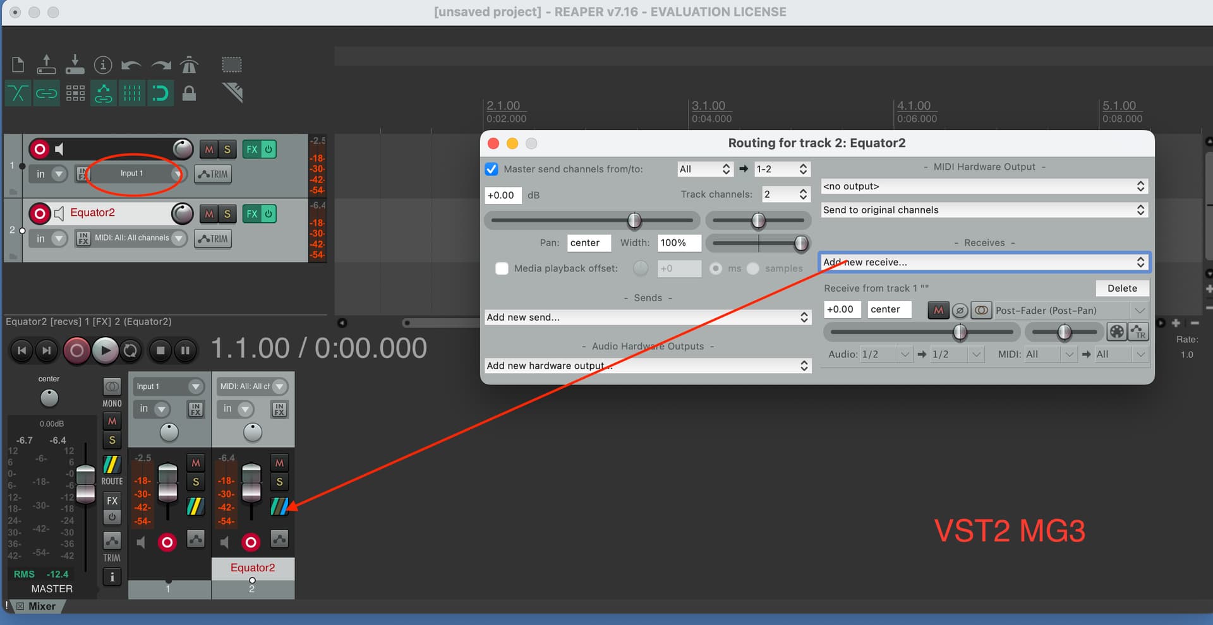1213x625 pixels.
Task: Open the Track channels dropdown
Action: (785, 194)
